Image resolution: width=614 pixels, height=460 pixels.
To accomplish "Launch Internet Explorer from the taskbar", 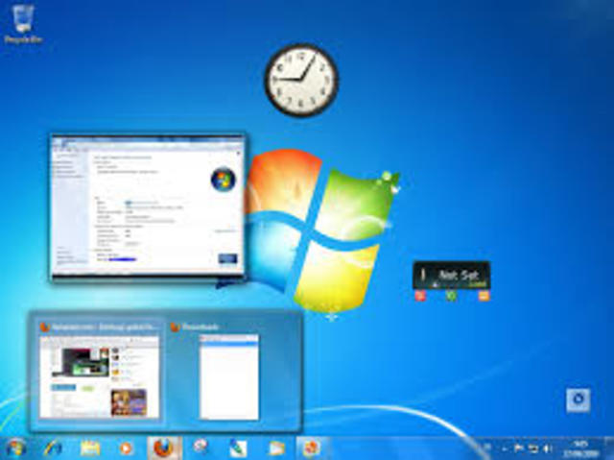I will (x=53, y=448).
